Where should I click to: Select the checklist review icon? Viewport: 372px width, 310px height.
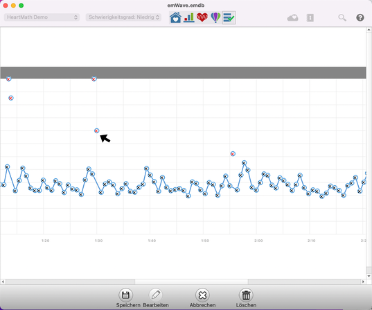coord(229,17)
